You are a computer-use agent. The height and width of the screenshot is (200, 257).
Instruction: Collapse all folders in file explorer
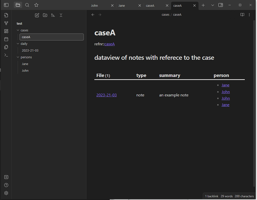pyautogui.click(x=61, y=15)
